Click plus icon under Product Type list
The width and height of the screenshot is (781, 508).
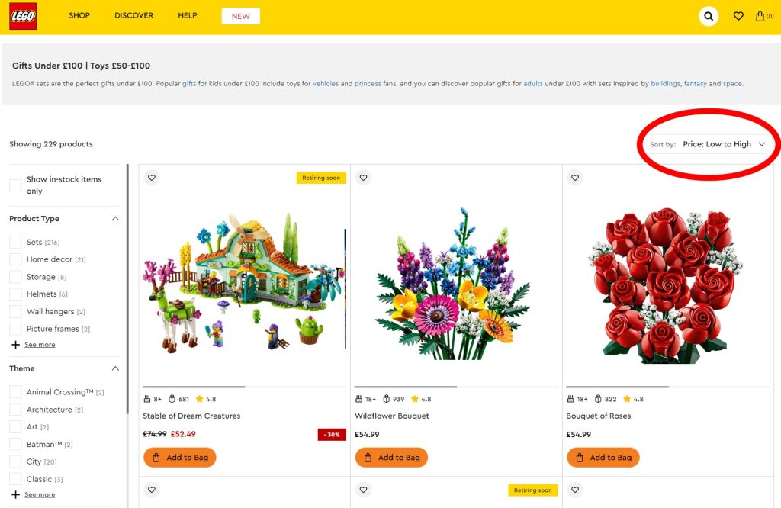click(15, 345)
